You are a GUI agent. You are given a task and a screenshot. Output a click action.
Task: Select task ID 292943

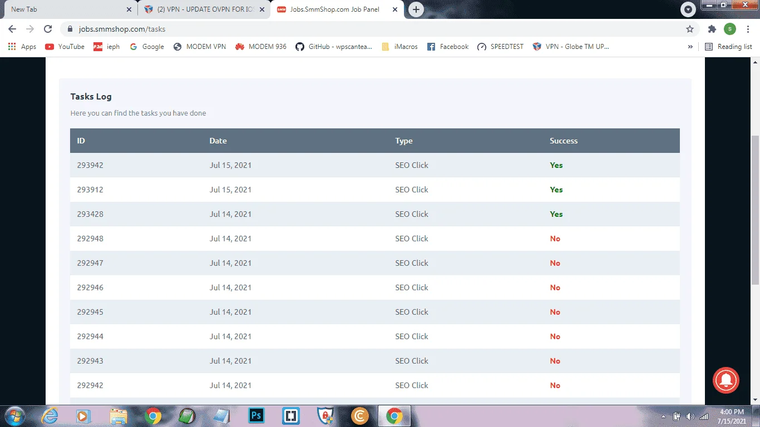click(x=90, y=361)
